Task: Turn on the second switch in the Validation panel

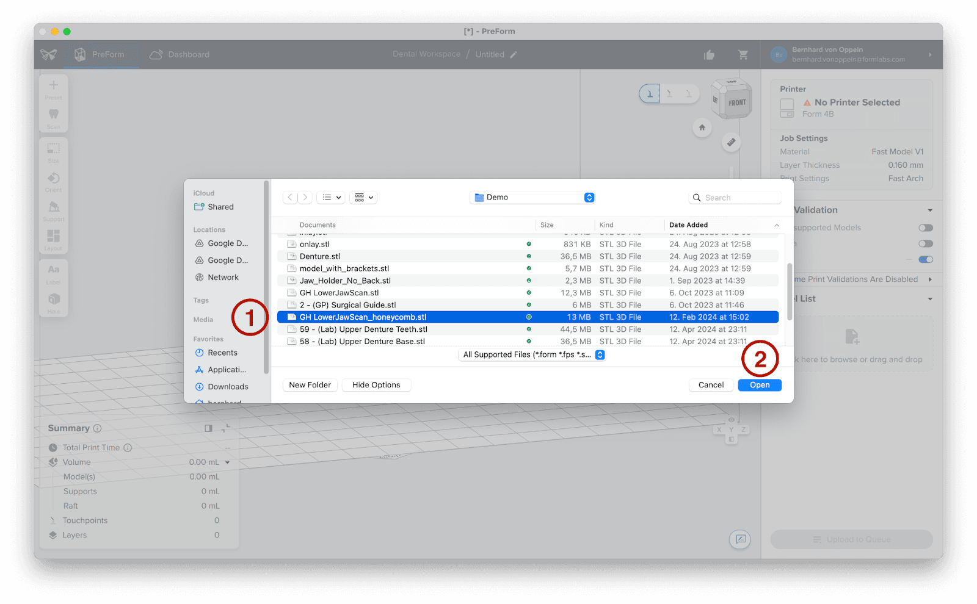Action: click(926, 243)
